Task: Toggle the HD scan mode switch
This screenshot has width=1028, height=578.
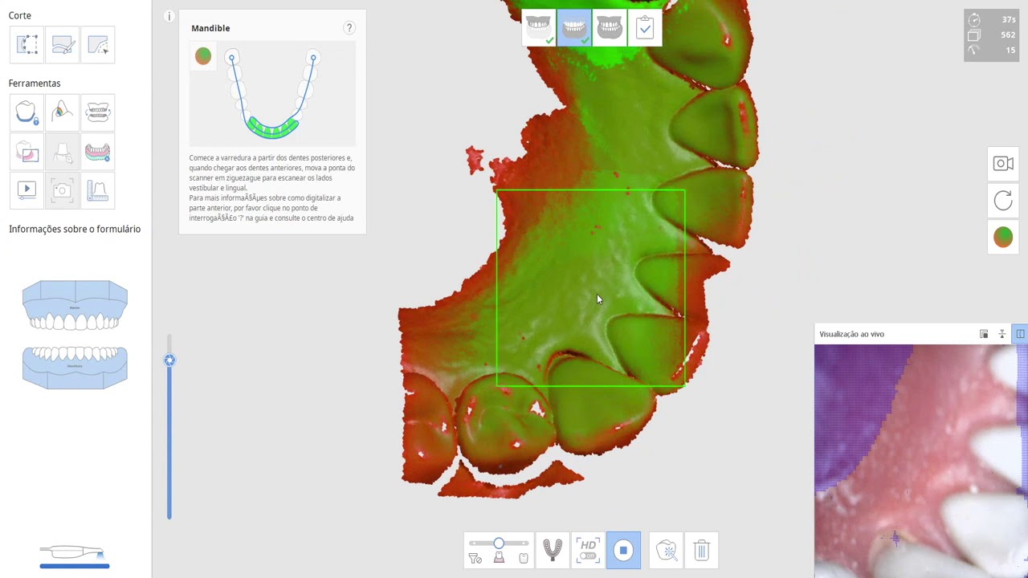Action: [588, 550]
